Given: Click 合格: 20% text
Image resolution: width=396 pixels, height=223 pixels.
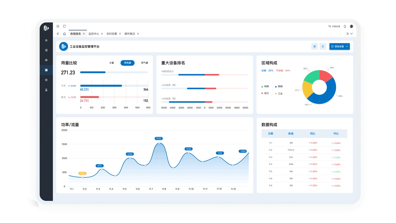Looking at the screenshot, I should 267,71.
